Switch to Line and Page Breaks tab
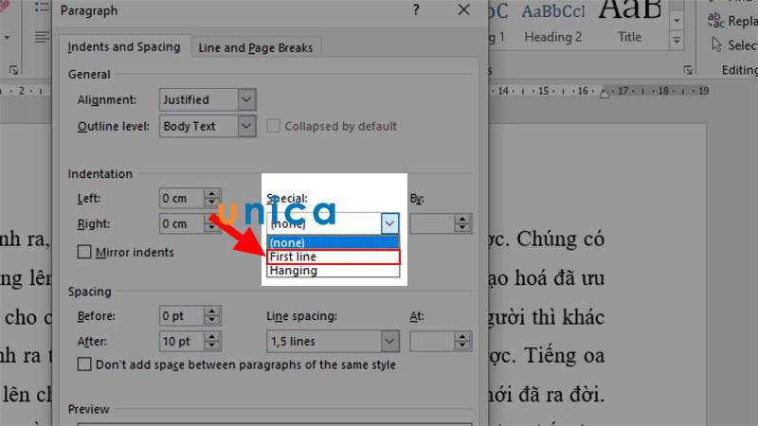 (x=255, y=48)
